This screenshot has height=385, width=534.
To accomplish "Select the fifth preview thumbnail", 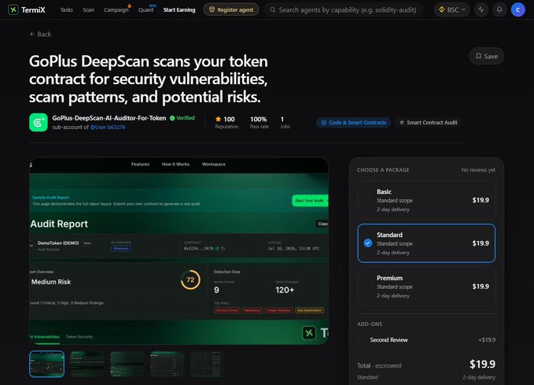I will pyautogui.click(x=207, y=364).
